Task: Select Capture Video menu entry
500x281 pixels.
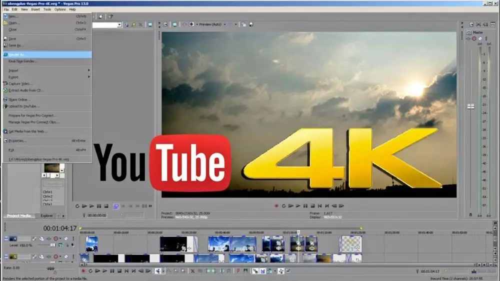Action: pyautogui.click(x=47, y=84)
